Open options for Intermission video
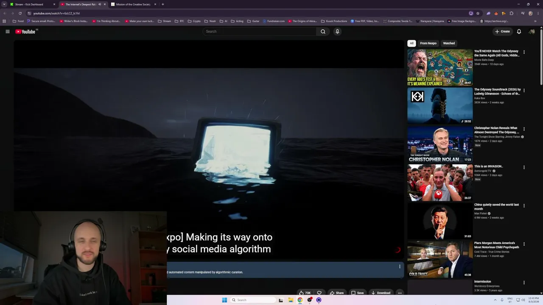Image resolution: width=543 pixels, height=305 pixels. [x=524, y=283]
